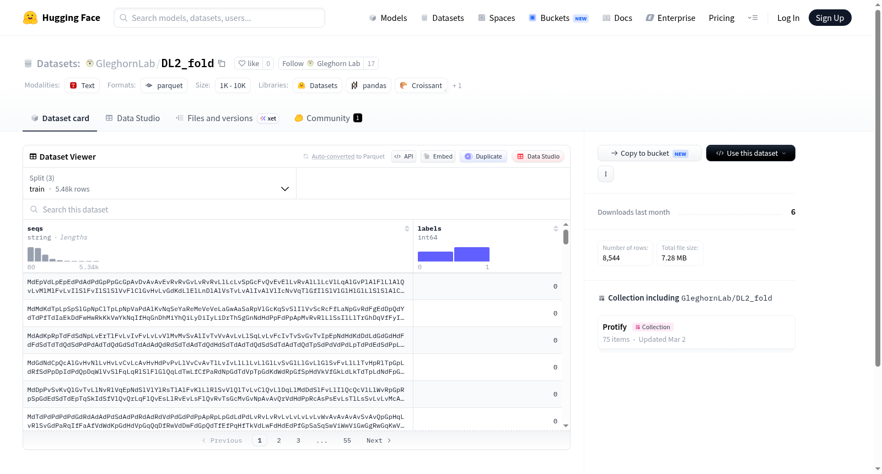Select the label 1 histogram bar
Viewport: 882px width, 474px height.
click(472, 254)
